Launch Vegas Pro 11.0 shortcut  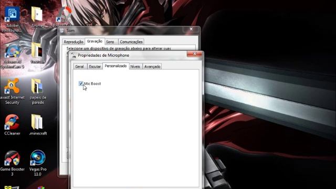pos(38,163)
